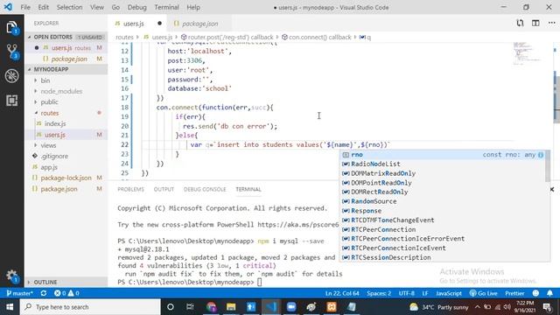Open File Explorer from the taskbar
Image resolution: width=560 pixels, height=315 pixels.
click(231, 307)
